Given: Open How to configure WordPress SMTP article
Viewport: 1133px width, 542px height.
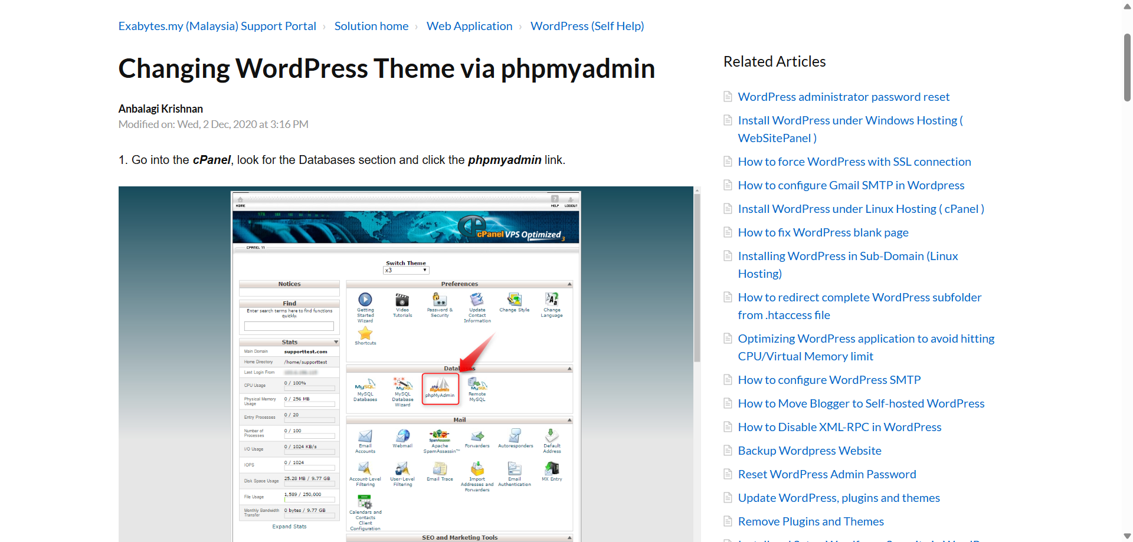Looking at the screenshot, I should coord(829,380).
